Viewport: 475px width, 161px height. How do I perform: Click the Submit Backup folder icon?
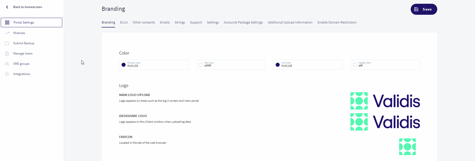[7, 43]
